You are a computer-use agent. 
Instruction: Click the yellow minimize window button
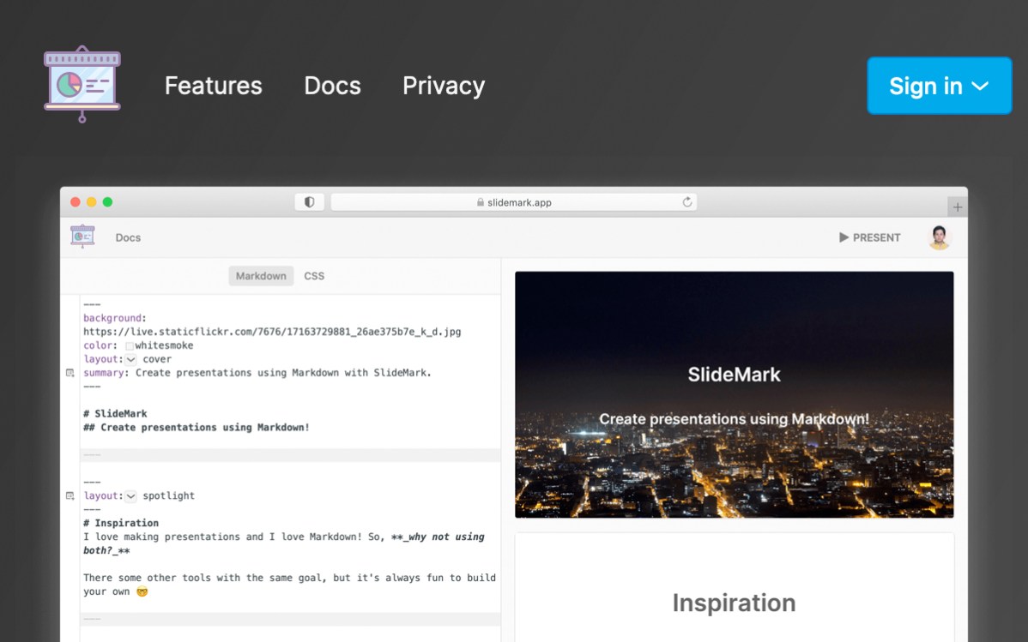coord(91,201)
